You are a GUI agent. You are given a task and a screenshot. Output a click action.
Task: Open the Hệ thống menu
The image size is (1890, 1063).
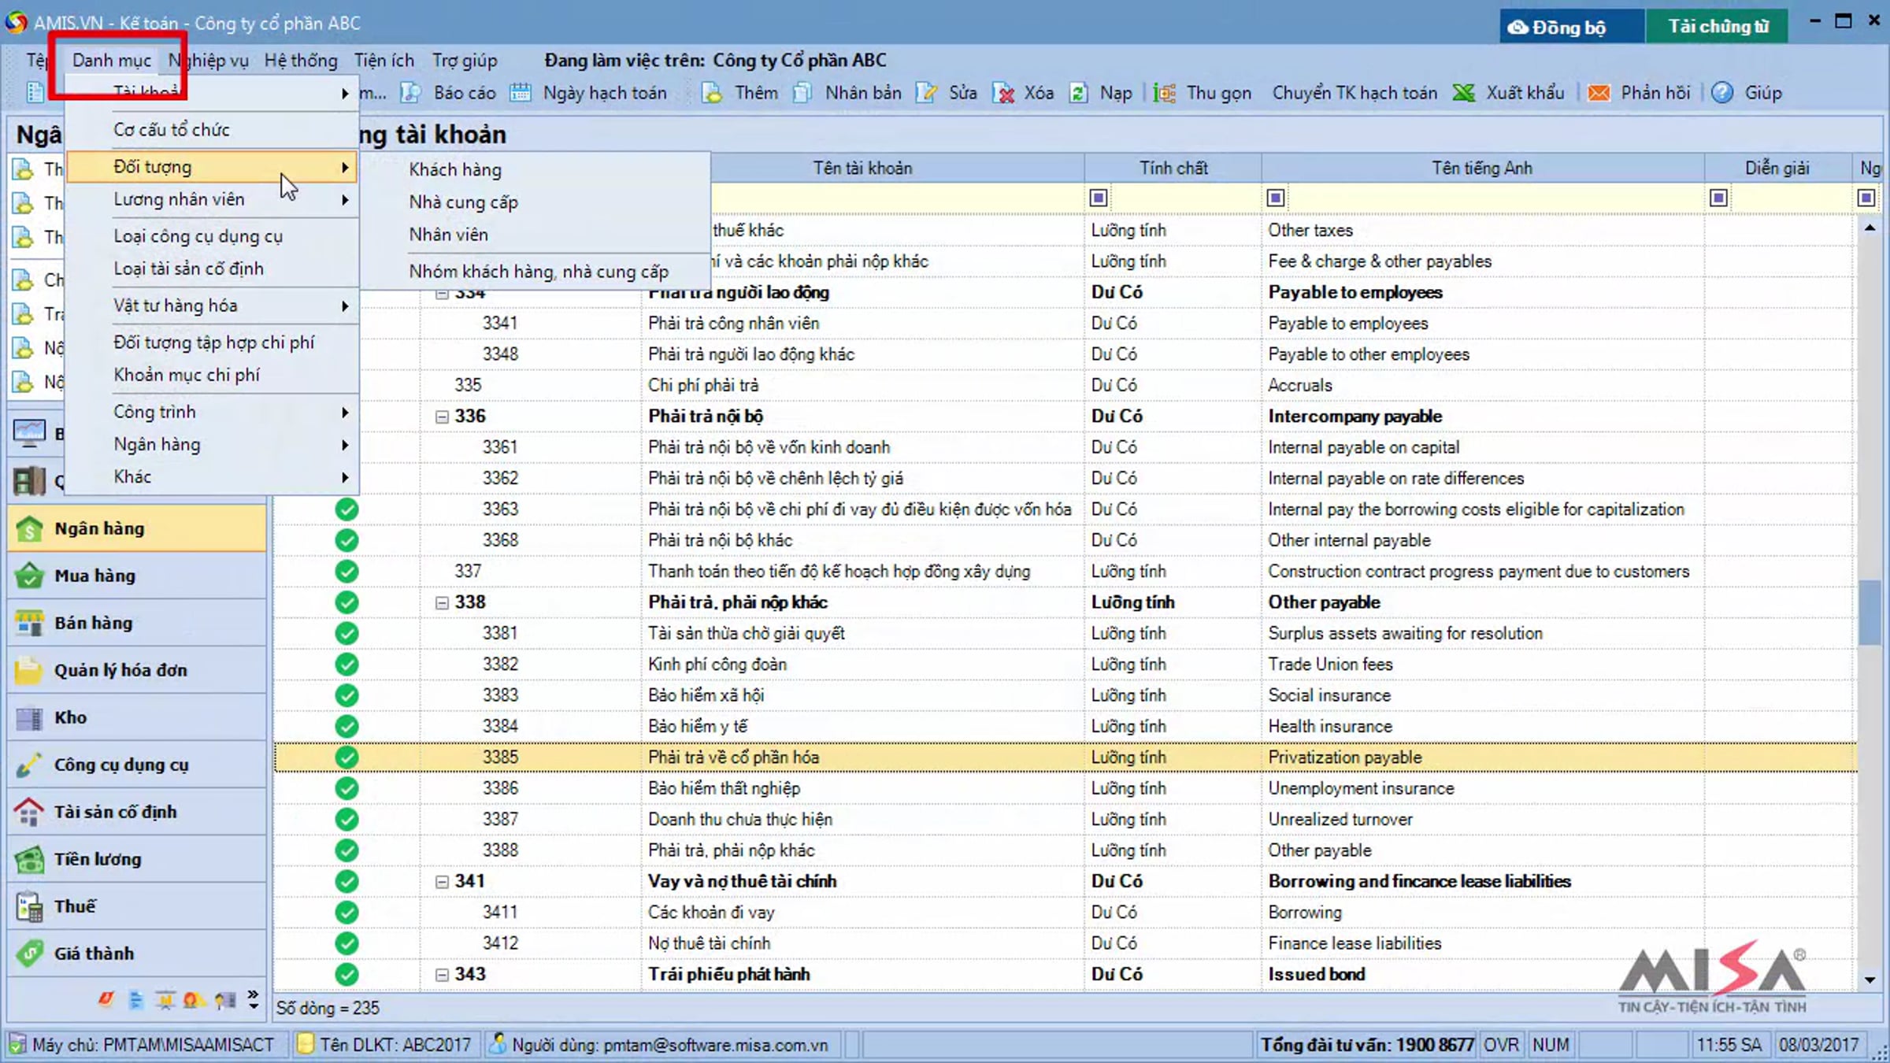click(x=301, y=61)
